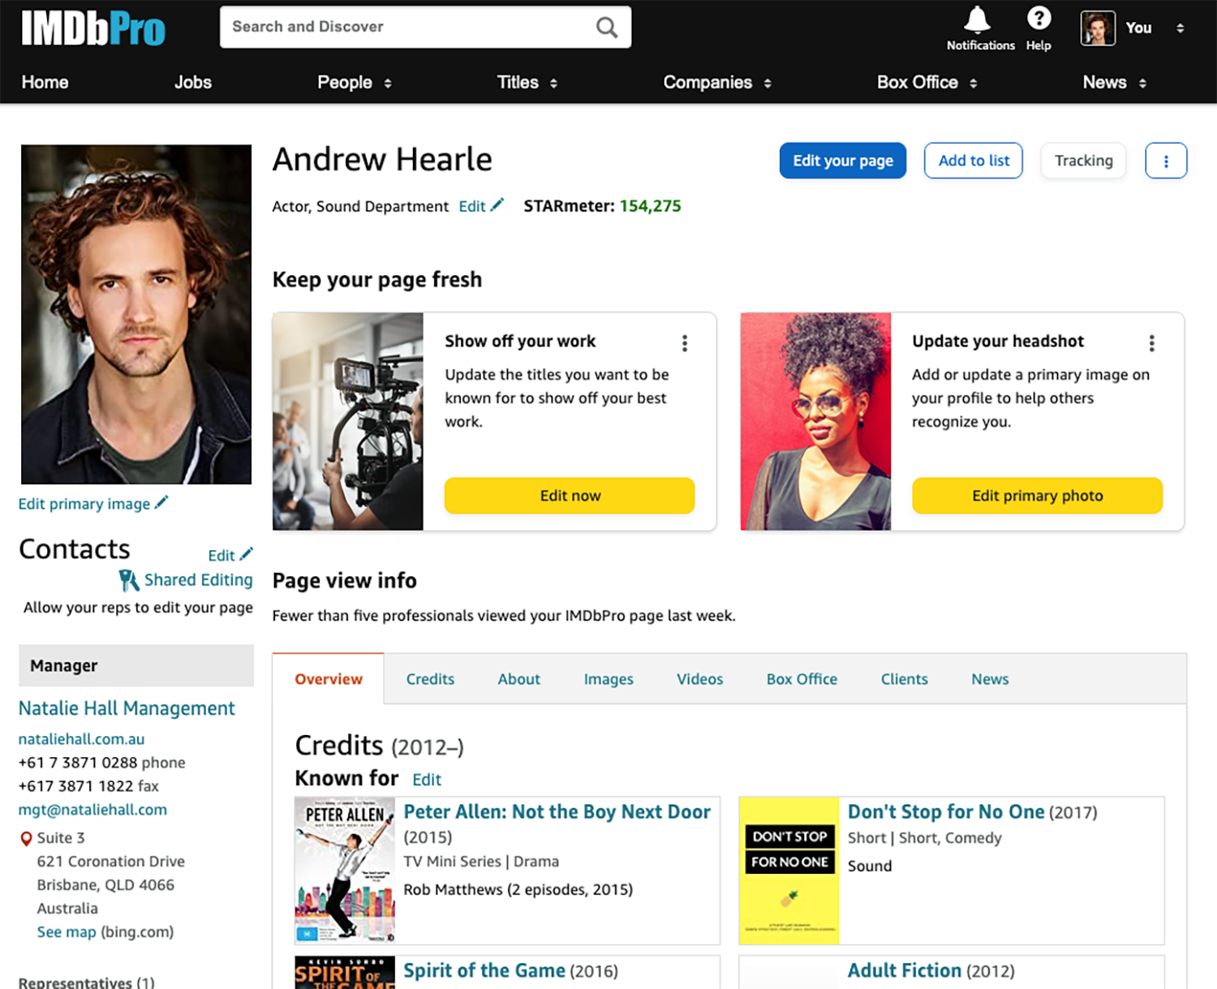Switch to the Videos tab
The image size is (1217, 989).
(x=699, y=679)
